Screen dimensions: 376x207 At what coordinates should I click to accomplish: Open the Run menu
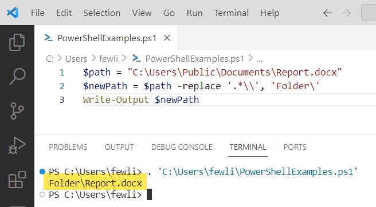click(x=194, y=13)
